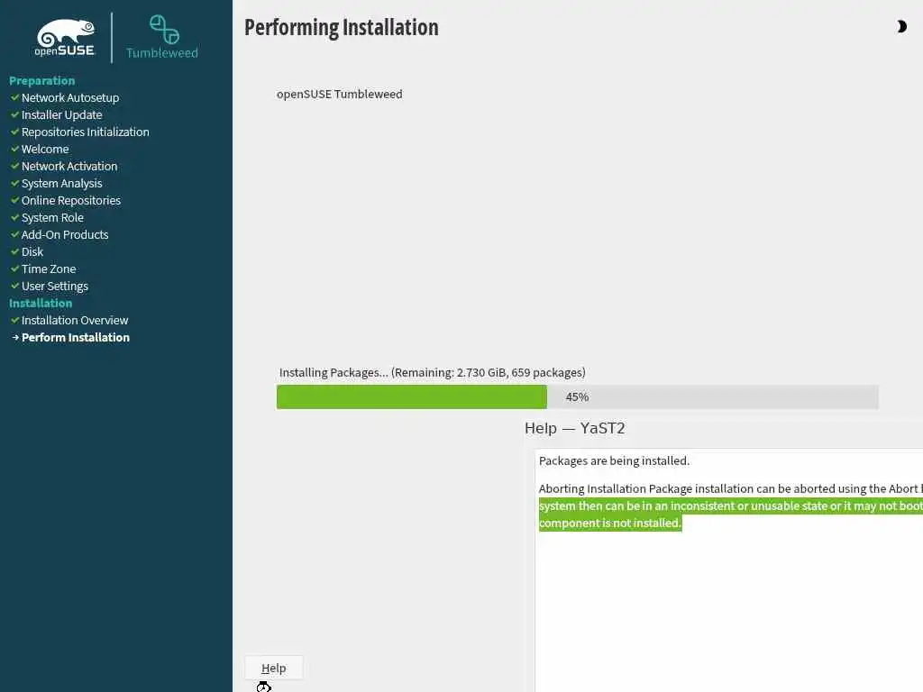
Task: Select Network Activation step
Action: pos(69,166)
